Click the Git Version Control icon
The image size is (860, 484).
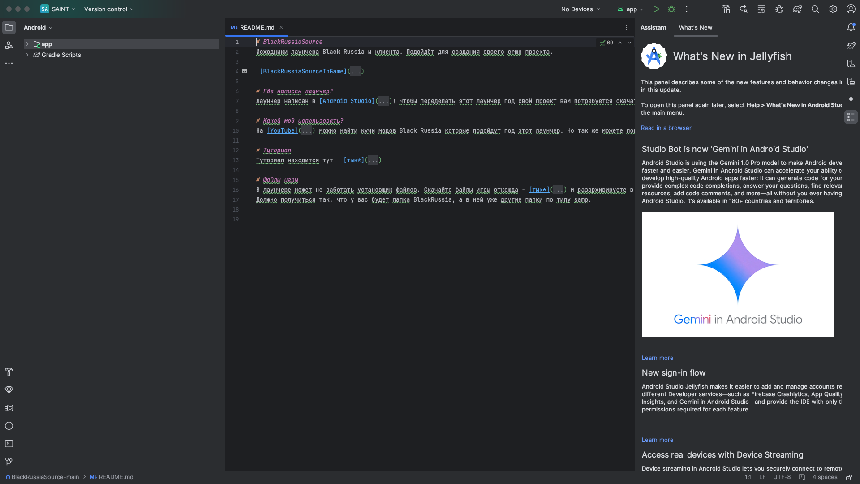pyautogui.click(x=9, y=461)
